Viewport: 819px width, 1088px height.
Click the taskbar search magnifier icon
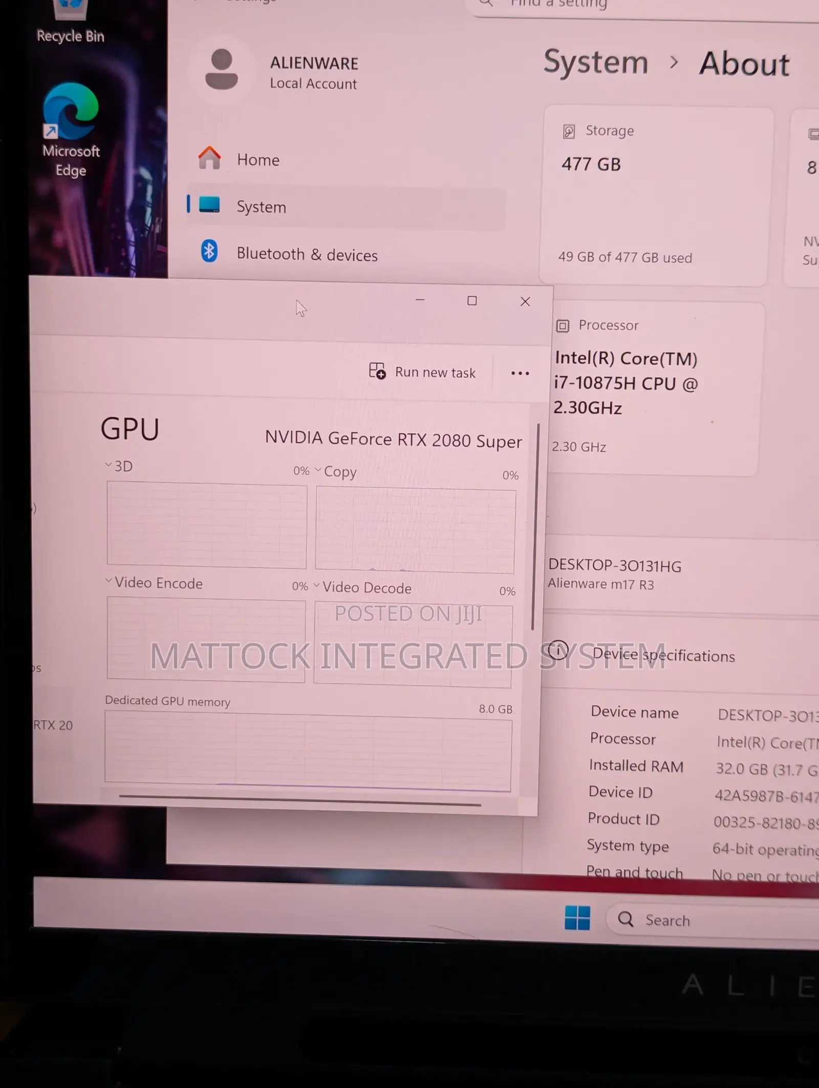coord(626,919)
